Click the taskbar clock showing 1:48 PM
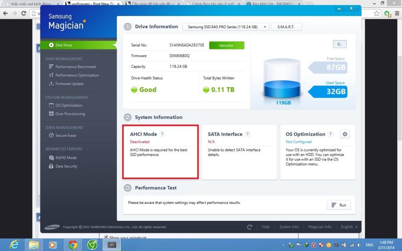402x251 pixels. coord(386,245)
